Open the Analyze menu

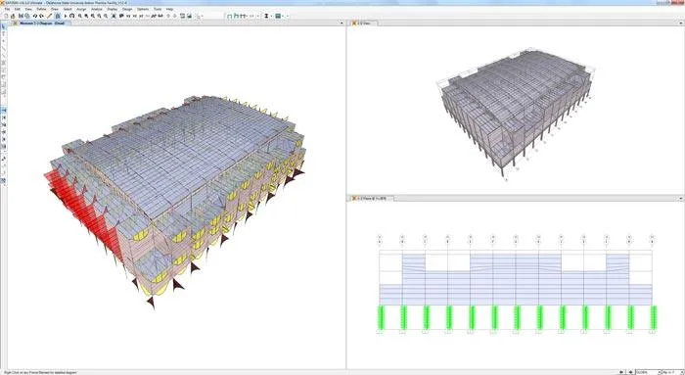point(97,9)
